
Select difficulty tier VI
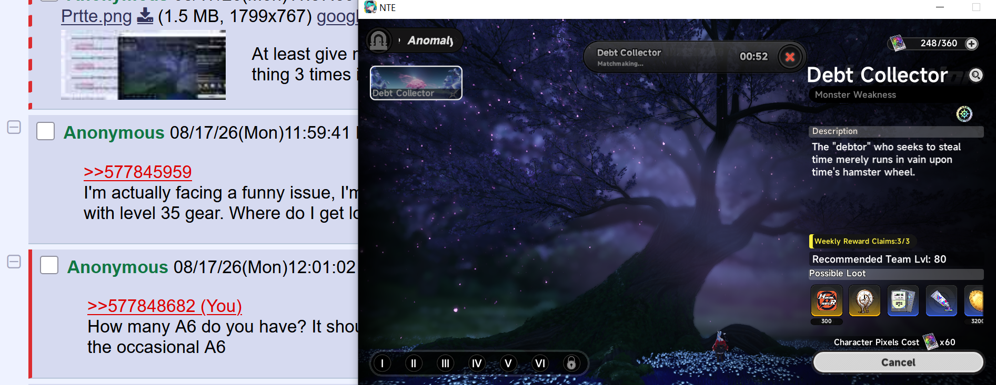[540, 363]
